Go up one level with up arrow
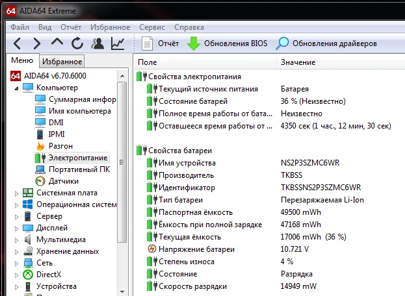Viewport: 405px width, 296px height. (57, 42)
